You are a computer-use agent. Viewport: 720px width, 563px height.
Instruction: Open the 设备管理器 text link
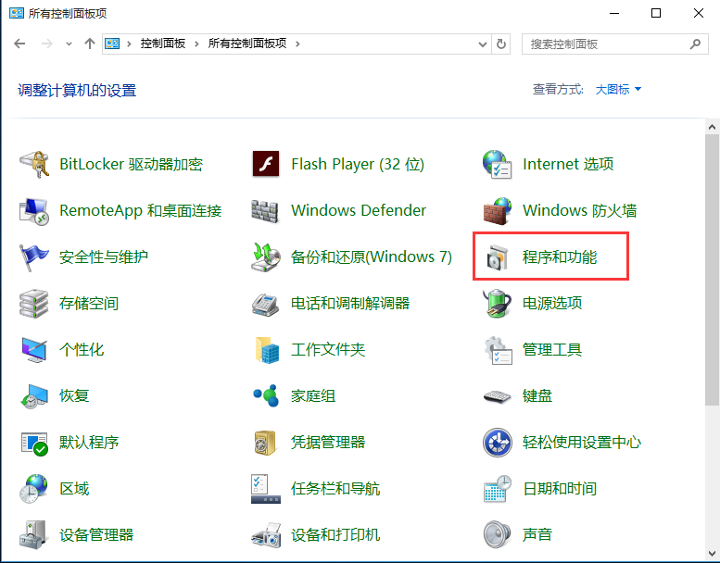point(96,535)
